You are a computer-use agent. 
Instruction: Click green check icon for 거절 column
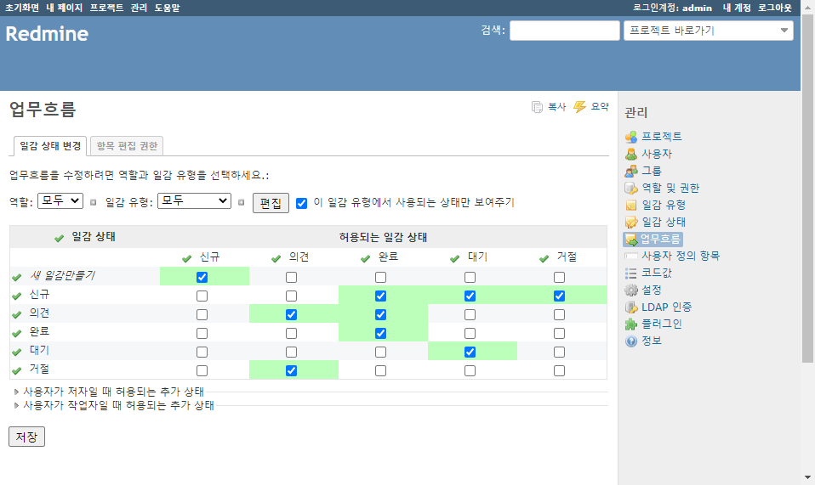[544, 258]
